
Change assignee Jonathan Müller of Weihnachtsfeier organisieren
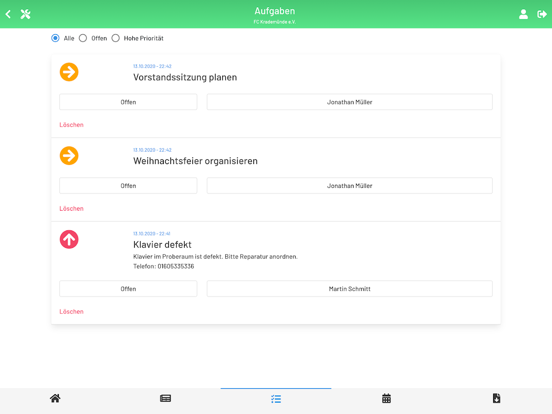point(349,186)
